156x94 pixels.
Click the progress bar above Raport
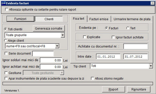[x=78, y=83]
